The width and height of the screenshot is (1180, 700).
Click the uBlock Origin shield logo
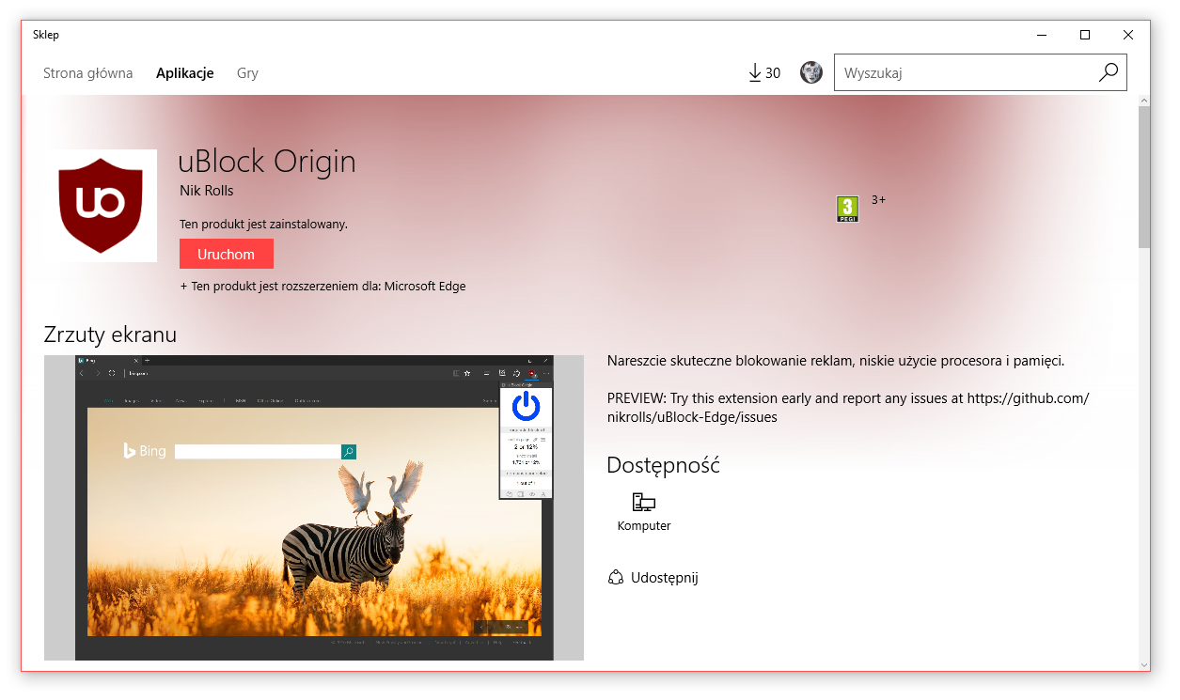(x=101, y=206)
